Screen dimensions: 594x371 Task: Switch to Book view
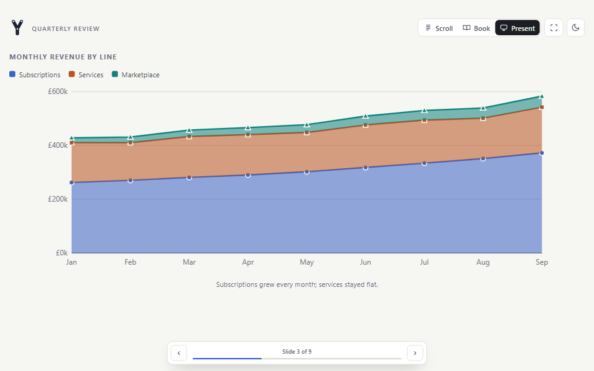pos(476,28)
